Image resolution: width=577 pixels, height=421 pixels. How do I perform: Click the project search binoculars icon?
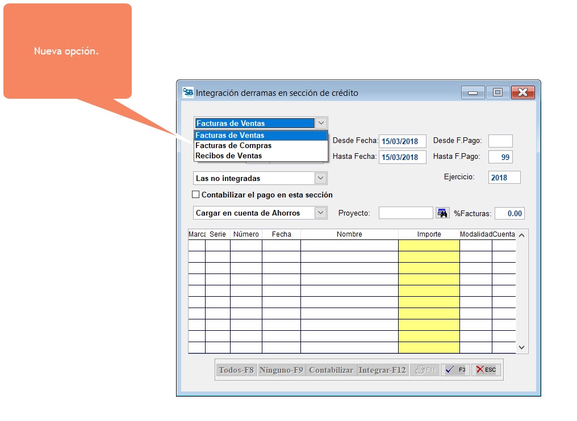pyautogui.click(x=442, y=213)
